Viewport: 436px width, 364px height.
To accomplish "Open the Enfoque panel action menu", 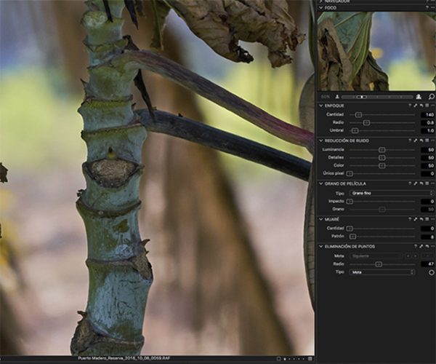I will (432, 106).
